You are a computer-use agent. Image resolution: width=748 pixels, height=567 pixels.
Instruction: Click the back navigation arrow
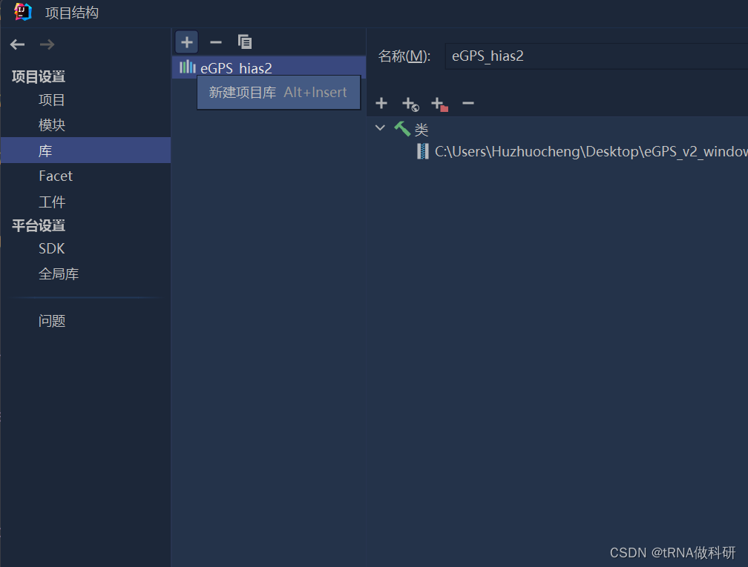coord(16,44)
